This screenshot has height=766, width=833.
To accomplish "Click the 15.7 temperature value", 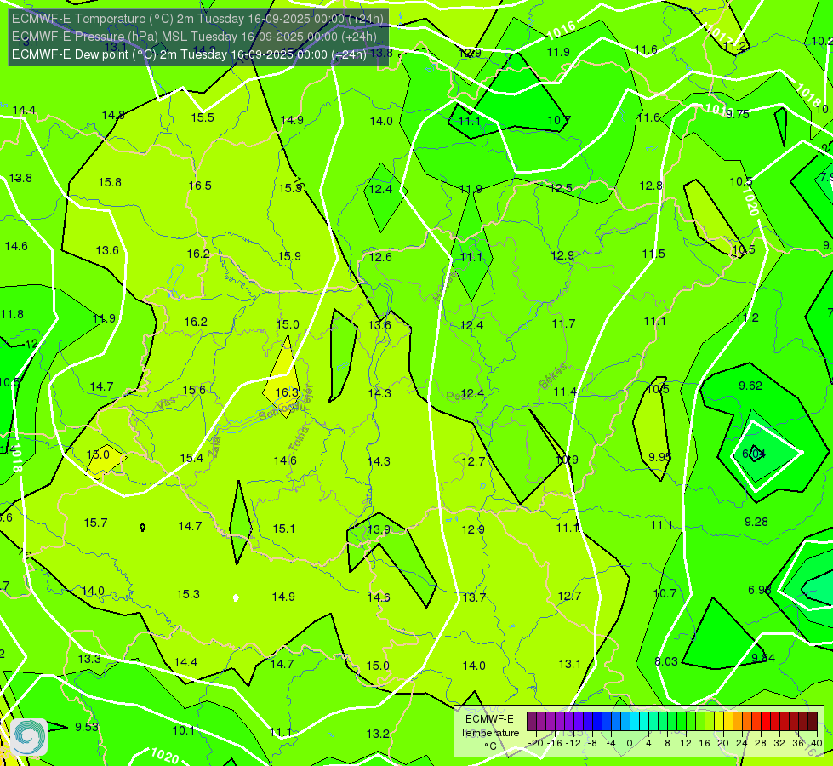I will [x=95, y=523].
